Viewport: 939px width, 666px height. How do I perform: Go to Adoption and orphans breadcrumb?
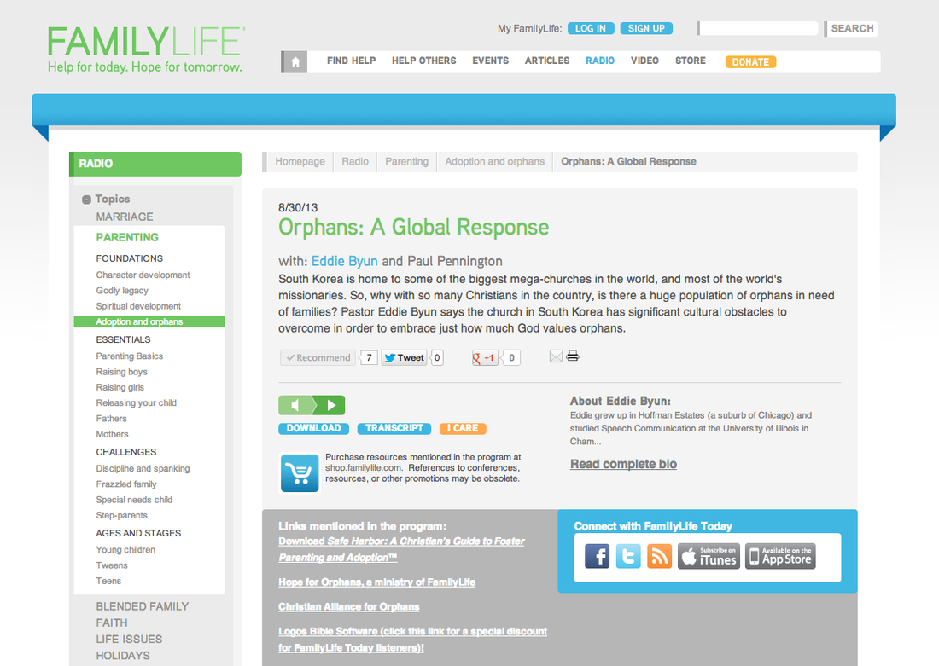[x=494, y=161]
